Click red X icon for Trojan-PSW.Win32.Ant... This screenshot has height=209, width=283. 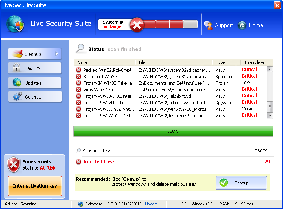(78, 109)
